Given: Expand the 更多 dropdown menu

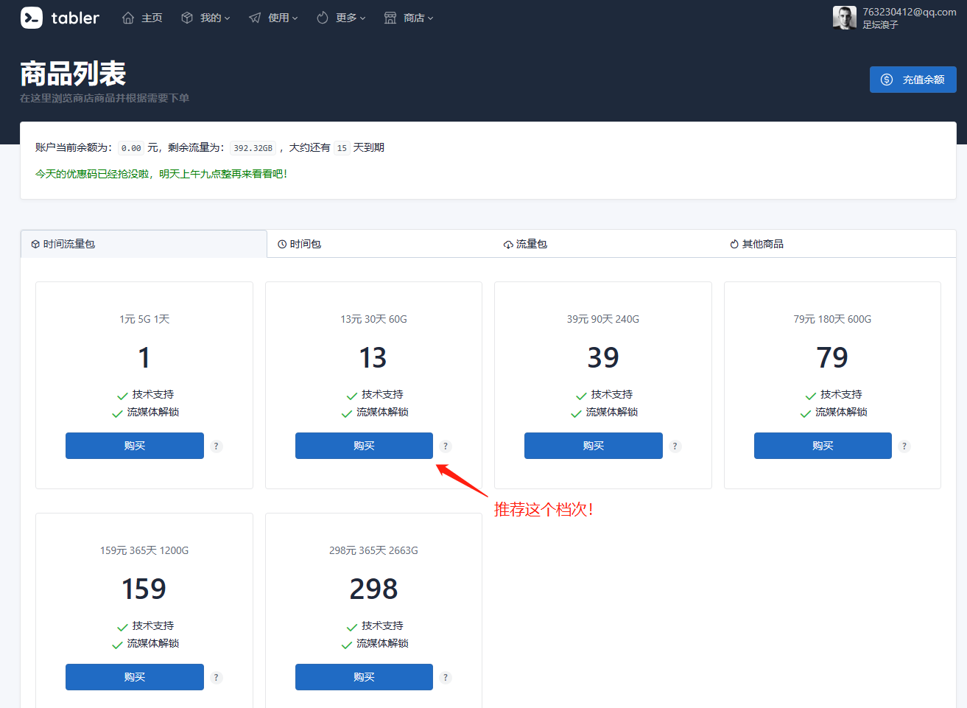Looking at the screenshot, I should coord(341,18).
